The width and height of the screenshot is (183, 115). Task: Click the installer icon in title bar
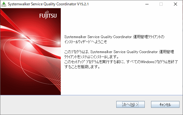[x=4, y=4]
